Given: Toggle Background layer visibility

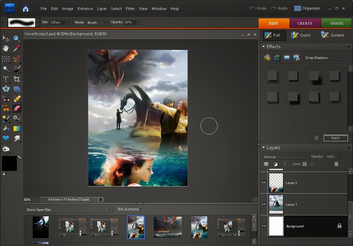Looking at the screenshot, I should click(264, 226).
